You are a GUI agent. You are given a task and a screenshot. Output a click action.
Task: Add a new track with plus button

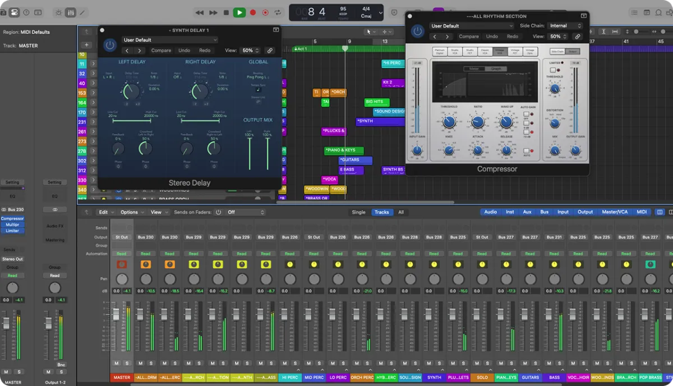(x=86, y=45)
